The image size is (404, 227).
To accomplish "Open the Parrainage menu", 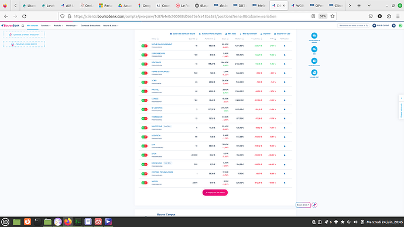I will [x=71, y=26].
